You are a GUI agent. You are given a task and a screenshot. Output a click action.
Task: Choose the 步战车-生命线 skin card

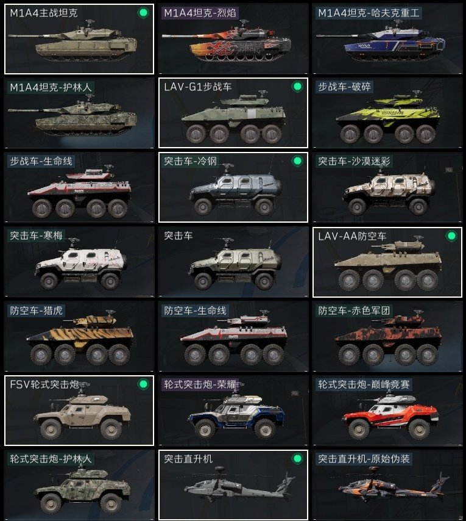tap(79, 187)
